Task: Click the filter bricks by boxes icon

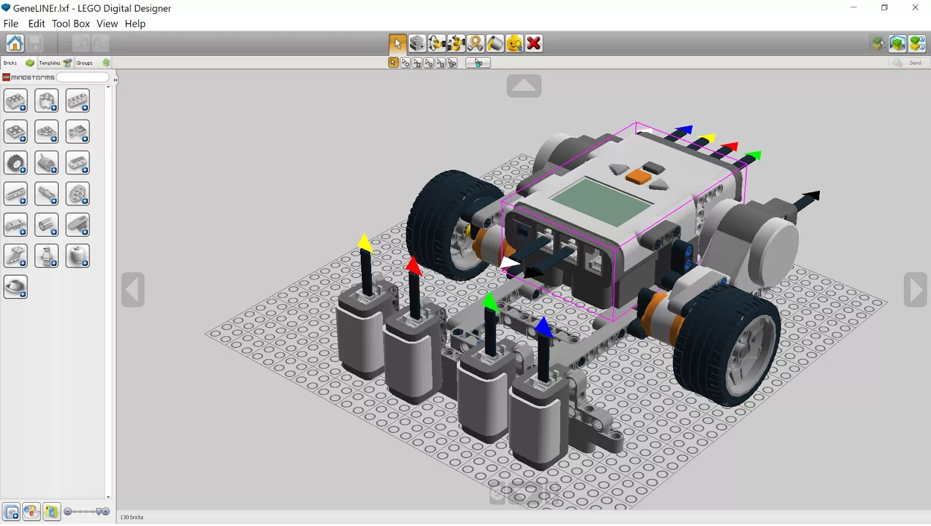Action: tap(52, 512)
